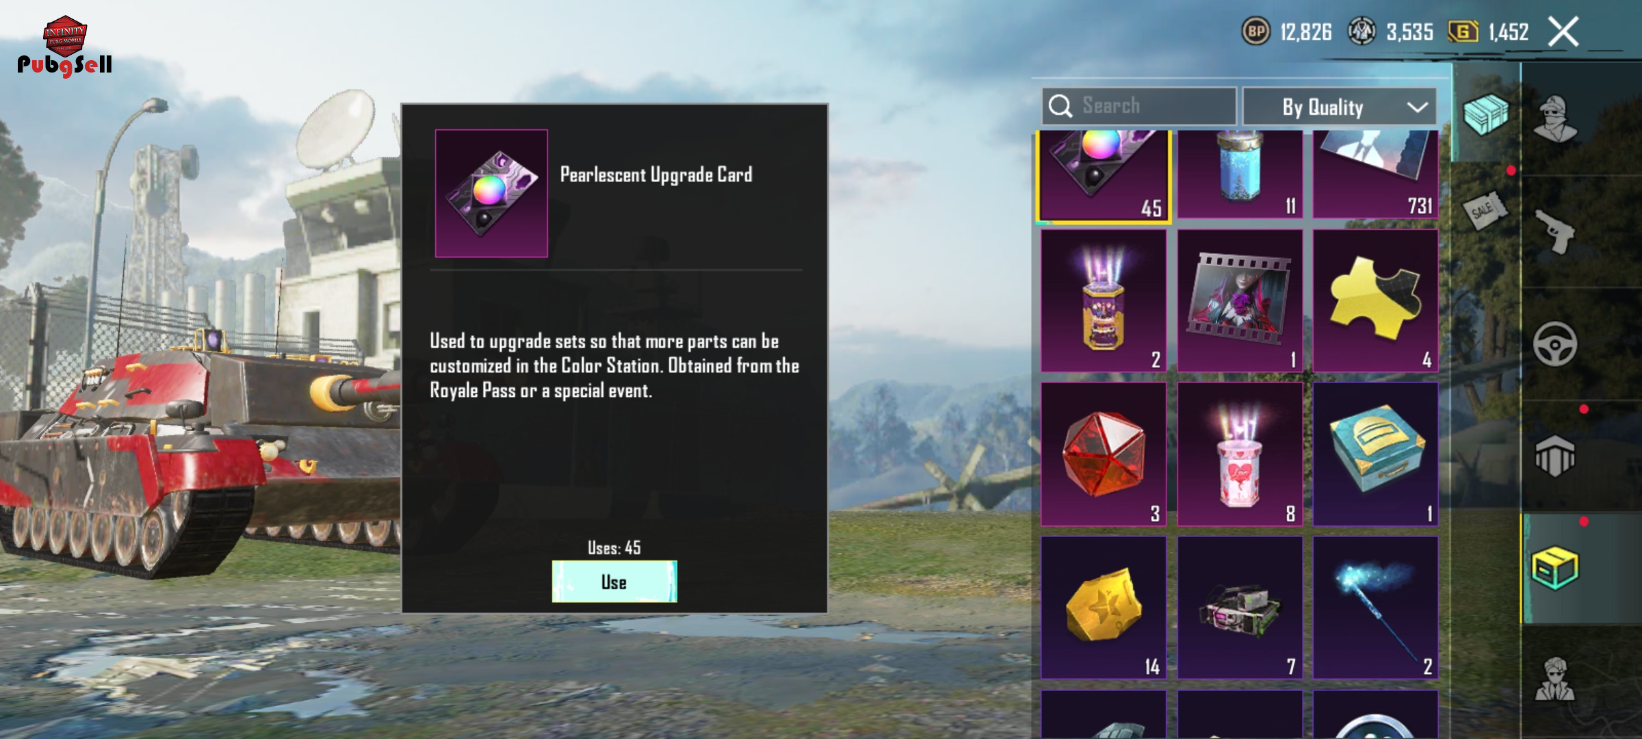
Task: Open the yellow box items tab
Action: pyautogui.click(x=1554, y=568)
